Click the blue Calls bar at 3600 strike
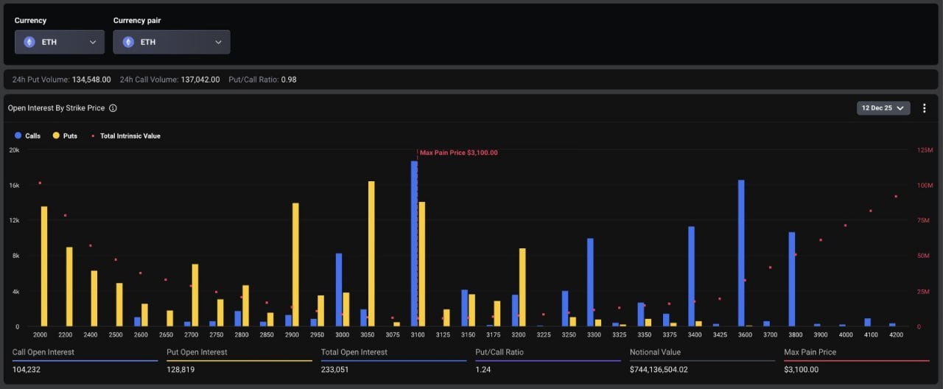Viewport: 943px width, 389px height. 741,253
